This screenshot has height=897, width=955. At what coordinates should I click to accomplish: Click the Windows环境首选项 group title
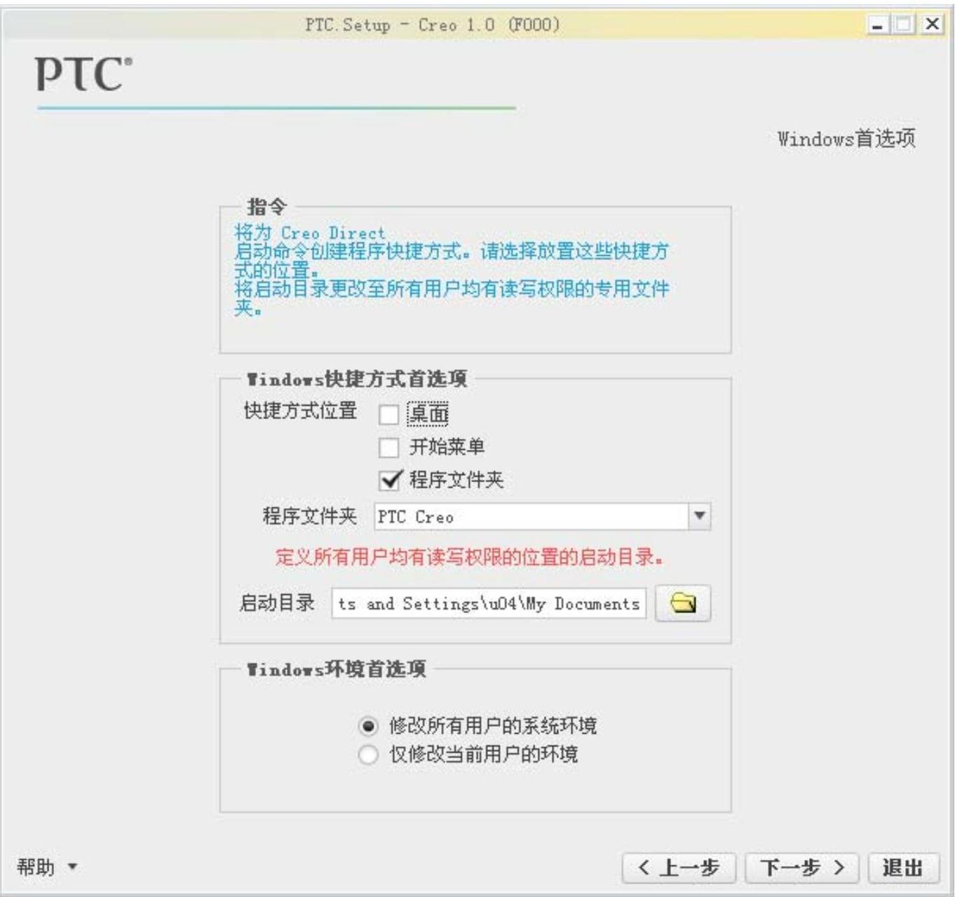point(336,669)
